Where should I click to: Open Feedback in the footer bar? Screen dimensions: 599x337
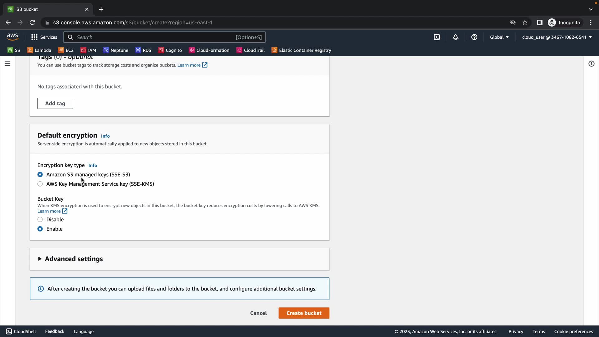click(x=55, y=331)
